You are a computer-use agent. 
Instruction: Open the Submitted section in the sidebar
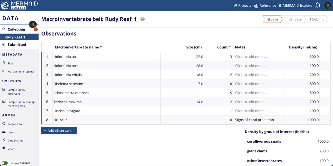point(17,44)
